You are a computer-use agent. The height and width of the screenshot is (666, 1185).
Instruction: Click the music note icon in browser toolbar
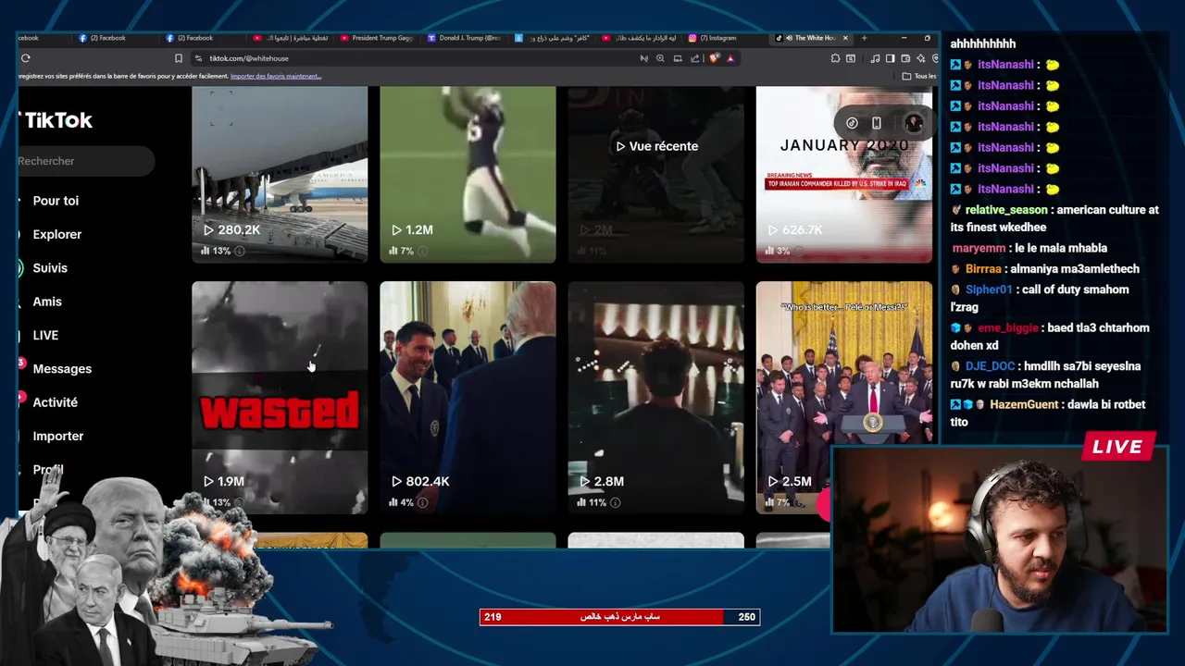876,58
